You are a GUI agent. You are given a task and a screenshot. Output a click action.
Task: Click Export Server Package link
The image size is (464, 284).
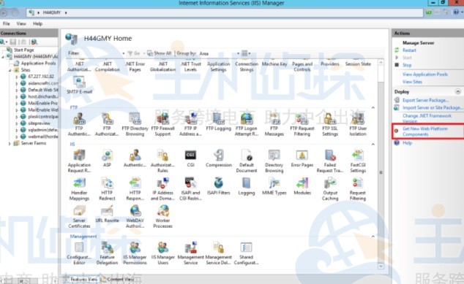(x=425, y=100)
